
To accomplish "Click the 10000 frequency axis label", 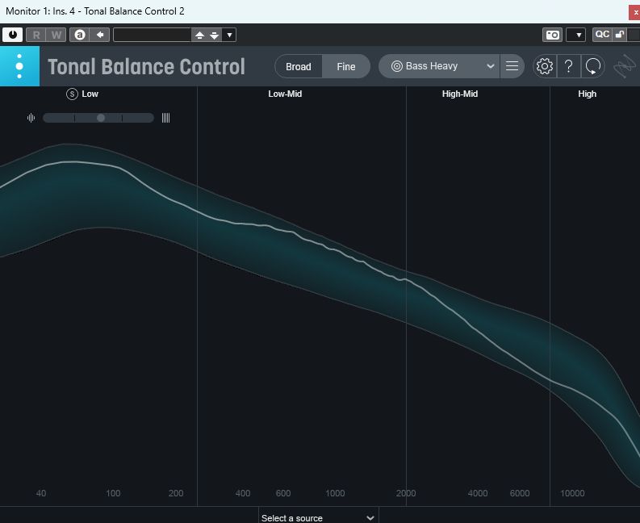I will [572, 493].
